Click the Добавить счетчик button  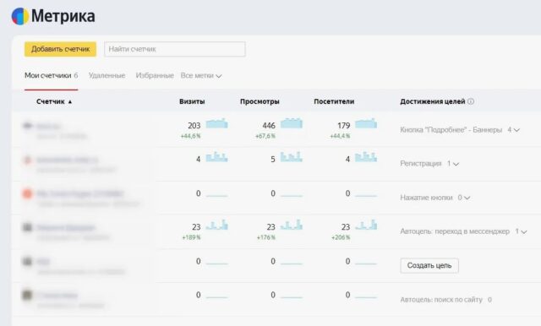[60, 49]
